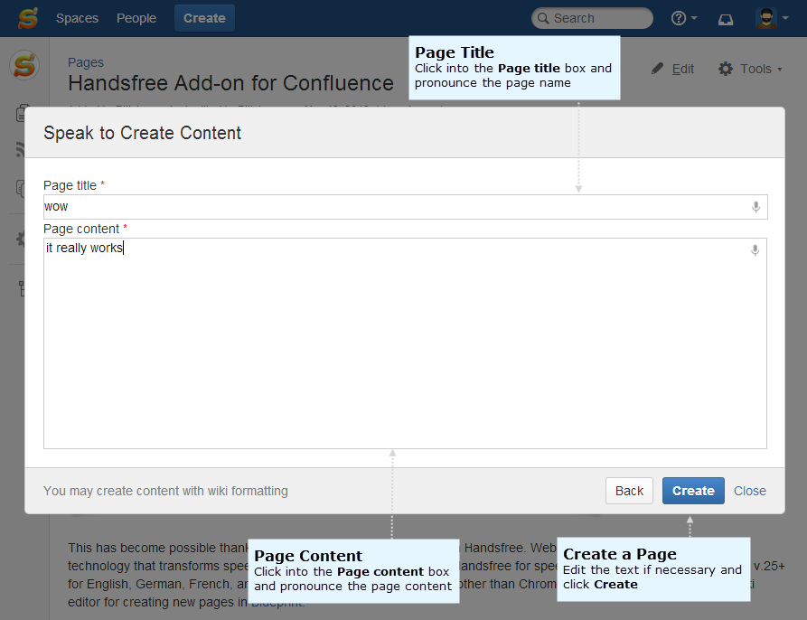Open the user avatar profile menu

tap(772, 18)
